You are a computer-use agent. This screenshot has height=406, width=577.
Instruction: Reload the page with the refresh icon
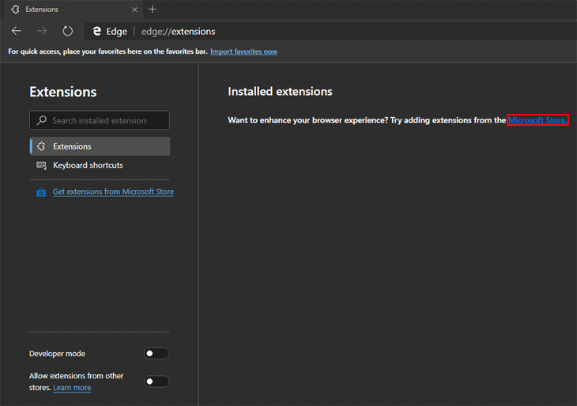[68, 31]
